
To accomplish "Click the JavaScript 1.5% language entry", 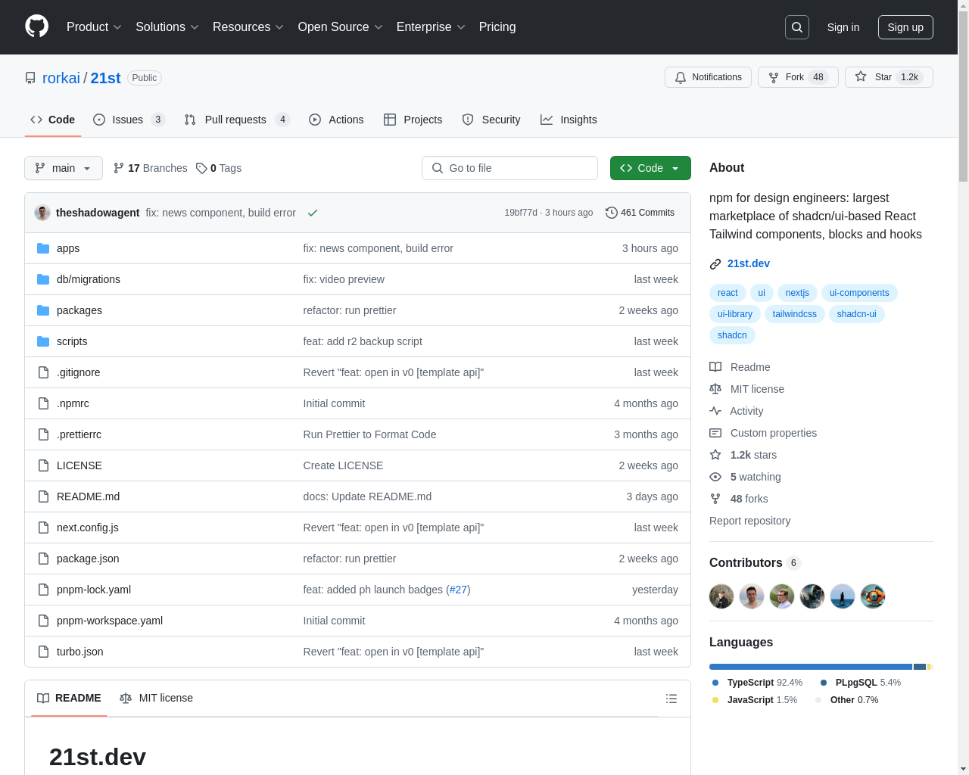I will coord(755,700).
